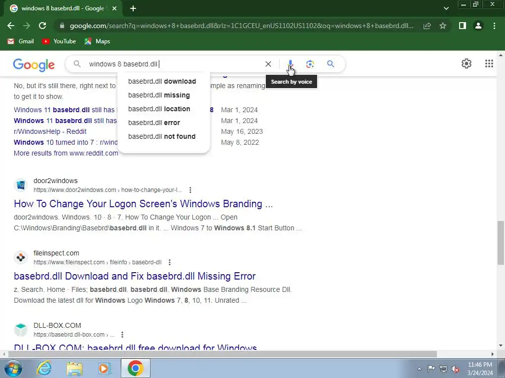505x378 pixels.
Task: Click the Chrome back arrow
Action: tap(11, 26)
